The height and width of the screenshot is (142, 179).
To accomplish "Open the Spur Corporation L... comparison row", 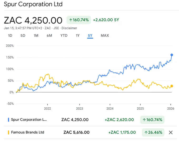I will 90,120.
